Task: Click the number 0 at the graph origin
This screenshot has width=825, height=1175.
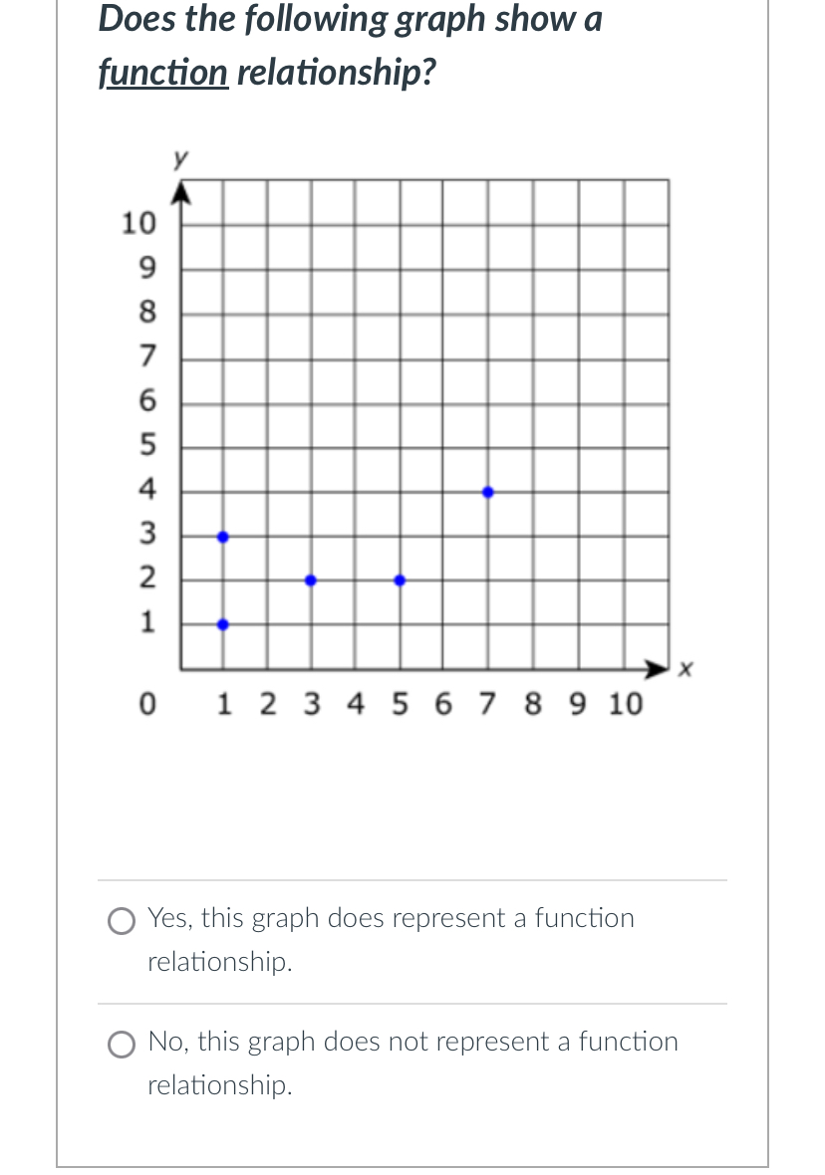Action: coord(147,704)
